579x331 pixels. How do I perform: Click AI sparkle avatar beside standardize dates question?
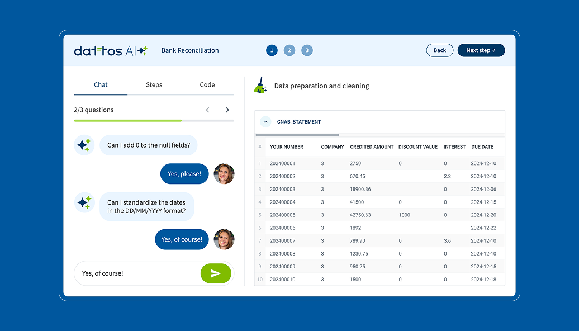point(84,202)
